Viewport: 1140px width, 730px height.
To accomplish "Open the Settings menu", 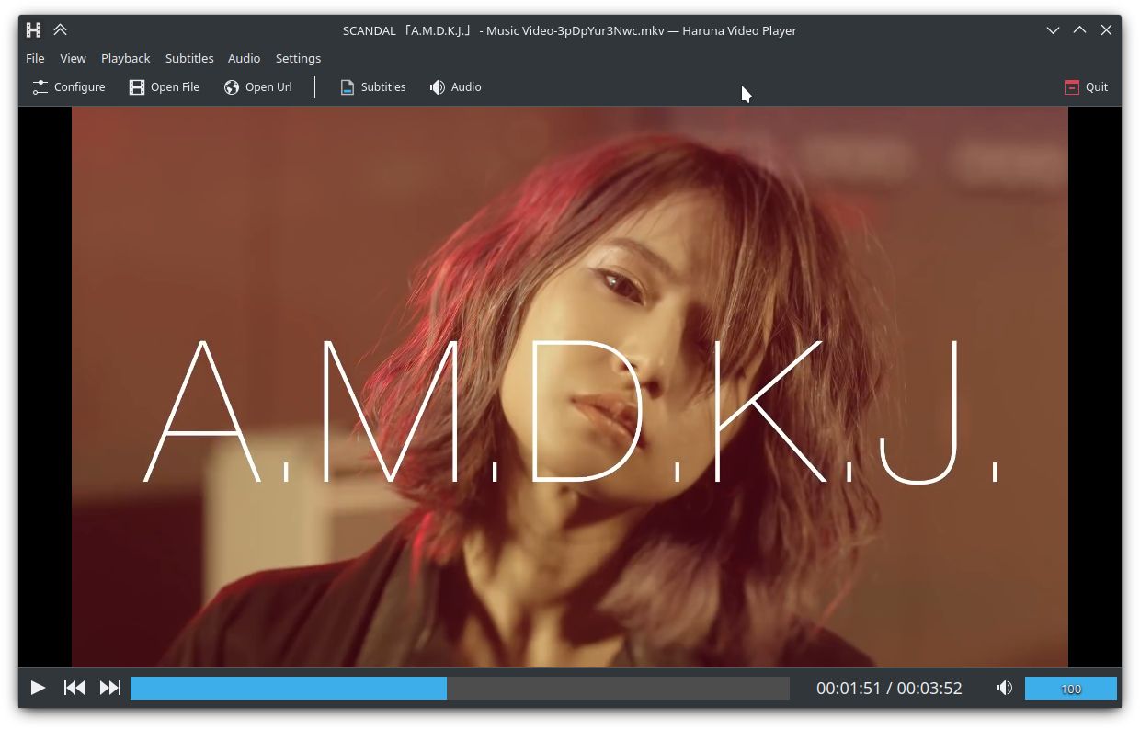I will (x=298, y=58).
